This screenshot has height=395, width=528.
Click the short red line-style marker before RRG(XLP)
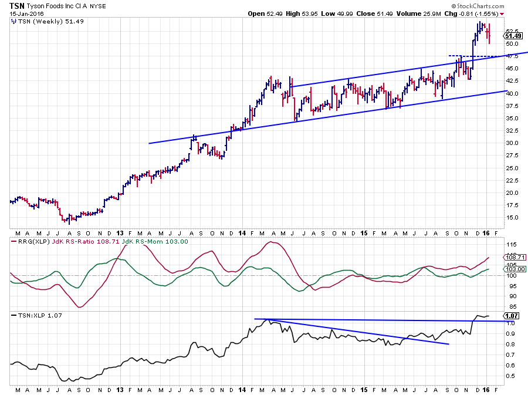(x=14, y=241)
